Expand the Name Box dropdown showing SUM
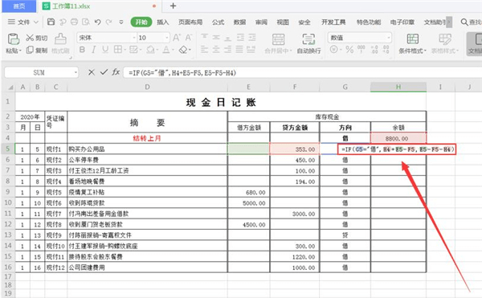 [76, 72]
